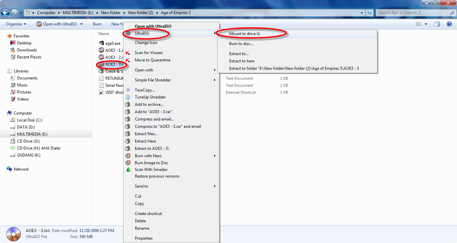Click New folder (2) breadcrumb segment
The image size is (457, 243).
141,13
